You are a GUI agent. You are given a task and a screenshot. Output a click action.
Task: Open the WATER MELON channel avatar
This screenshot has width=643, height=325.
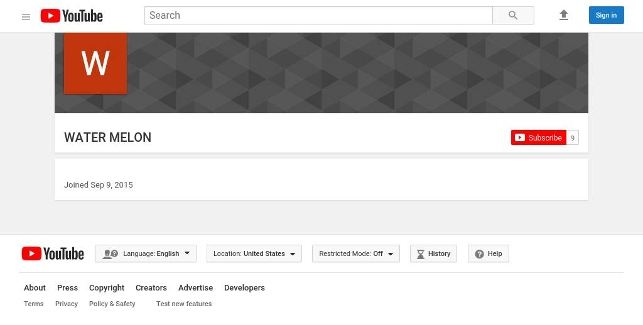tap(95, 63)
